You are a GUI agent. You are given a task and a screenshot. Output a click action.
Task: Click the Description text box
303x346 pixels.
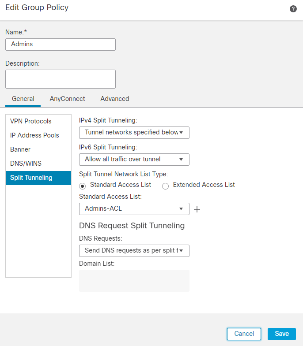[61, 79]
